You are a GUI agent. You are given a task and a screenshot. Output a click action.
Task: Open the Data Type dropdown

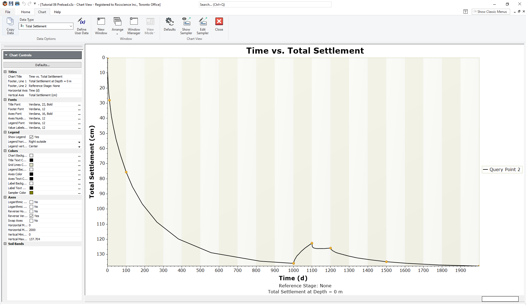[x=70, y=26]
